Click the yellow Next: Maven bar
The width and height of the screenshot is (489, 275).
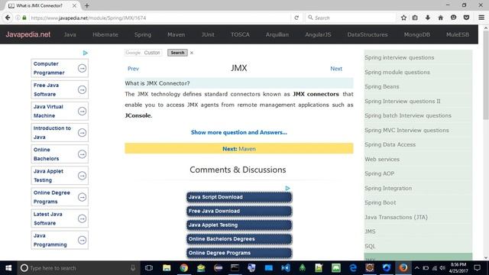[239, 148]
